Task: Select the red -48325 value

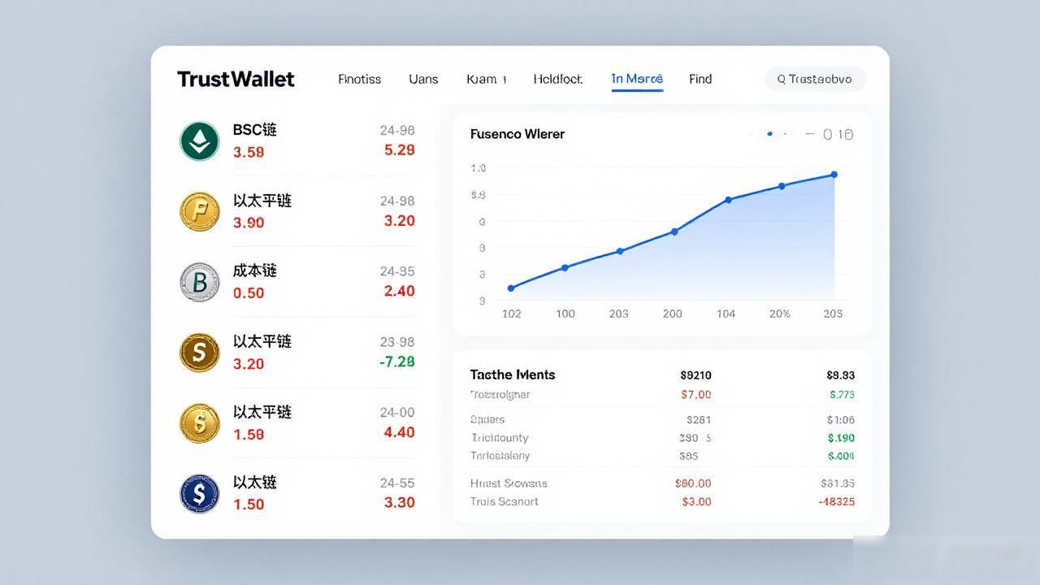Action: click(x=836, y=501)
